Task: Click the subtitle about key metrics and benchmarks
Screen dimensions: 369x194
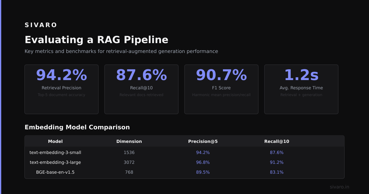Action: (x=121, y=51)
